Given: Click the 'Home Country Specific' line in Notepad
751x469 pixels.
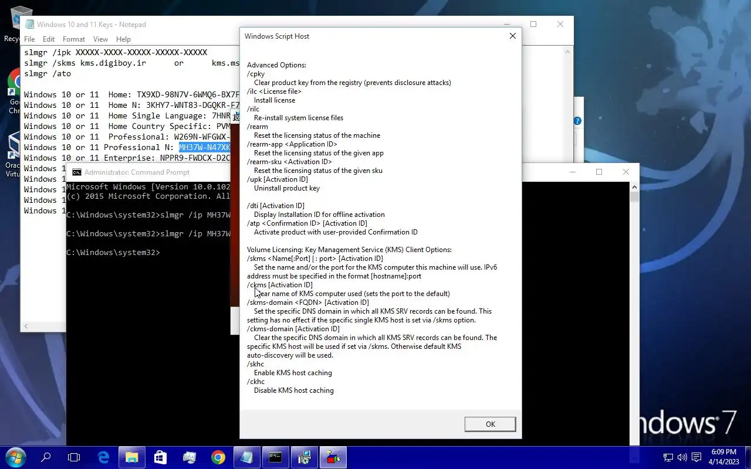Looking at the screenshot, I should [x=127, y=126].
